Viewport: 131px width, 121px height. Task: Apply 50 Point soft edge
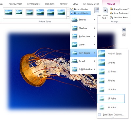pyautogui.click(x=111, y=108)
